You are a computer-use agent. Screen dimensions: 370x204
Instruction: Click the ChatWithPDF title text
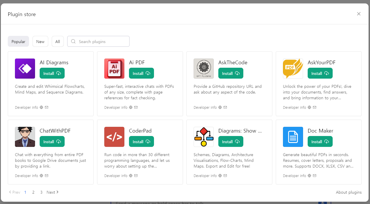tap(55, 131)
